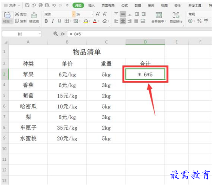Click the formula bar showing * 6*5

pyautogui.click(x=140, y=34)
